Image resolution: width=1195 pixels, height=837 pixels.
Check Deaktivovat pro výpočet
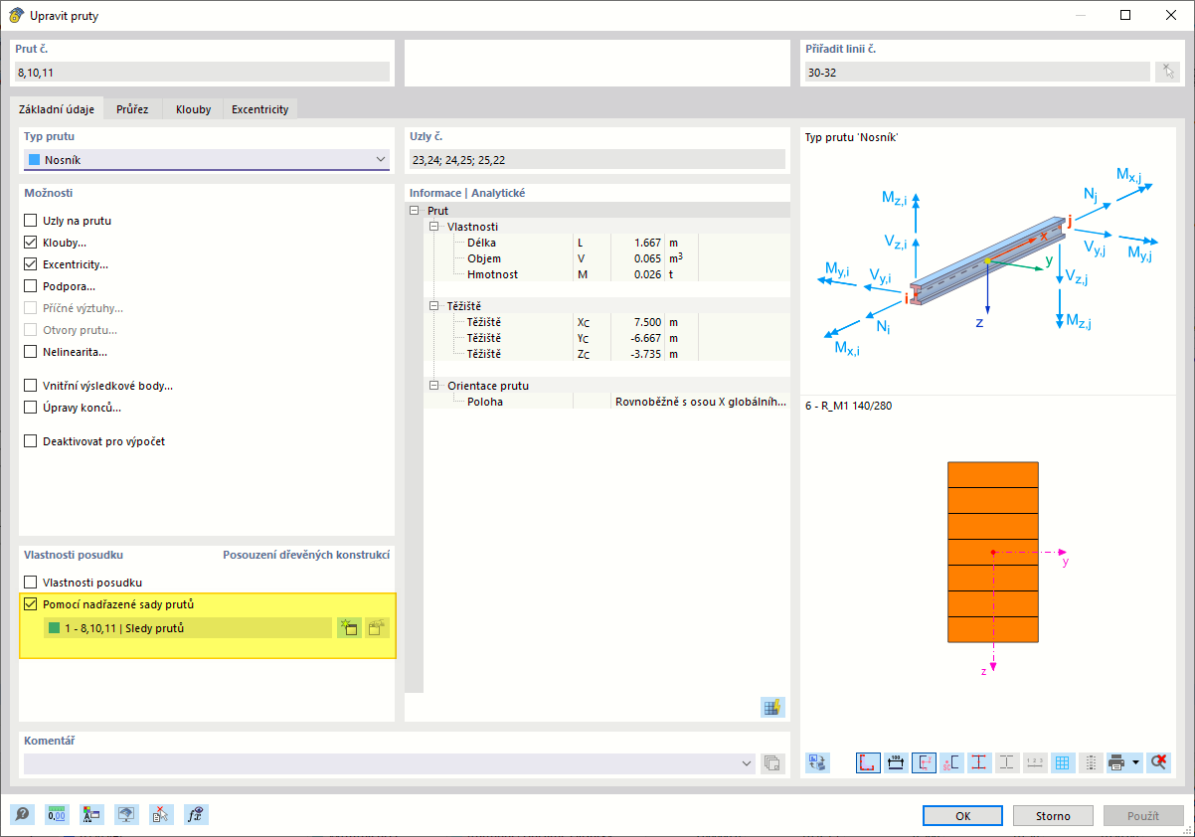point(31,441)
